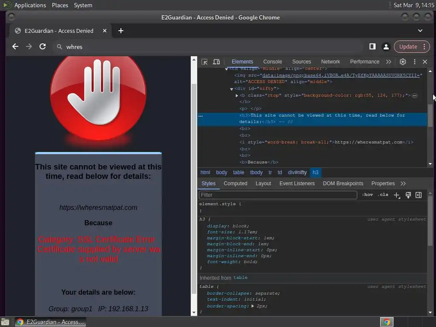Open the base64 image src link

(341, 75)
